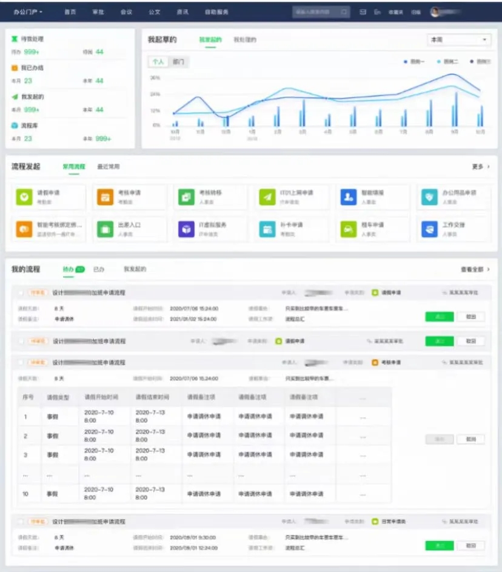Viewport: 502px width, 572px height.
Task: Click the purple IT虚拟服务 cube icon
Action: 186,229
